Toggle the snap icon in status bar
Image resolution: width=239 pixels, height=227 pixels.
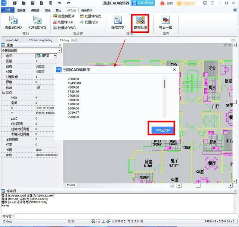click(93, 221)
